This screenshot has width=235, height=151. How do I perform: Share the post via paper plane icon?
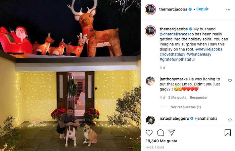pyautogui.click(x=172, y=133)
